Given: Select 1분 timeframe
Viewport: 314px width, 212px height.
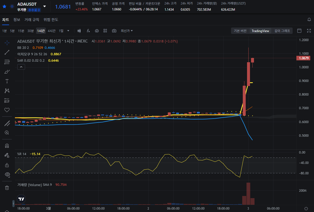Looking at the screenshot, I should [5, 31].
